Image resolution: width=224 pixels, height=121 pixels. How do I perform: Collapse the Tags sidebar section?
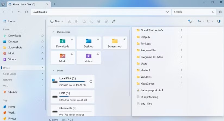[42, 100]
